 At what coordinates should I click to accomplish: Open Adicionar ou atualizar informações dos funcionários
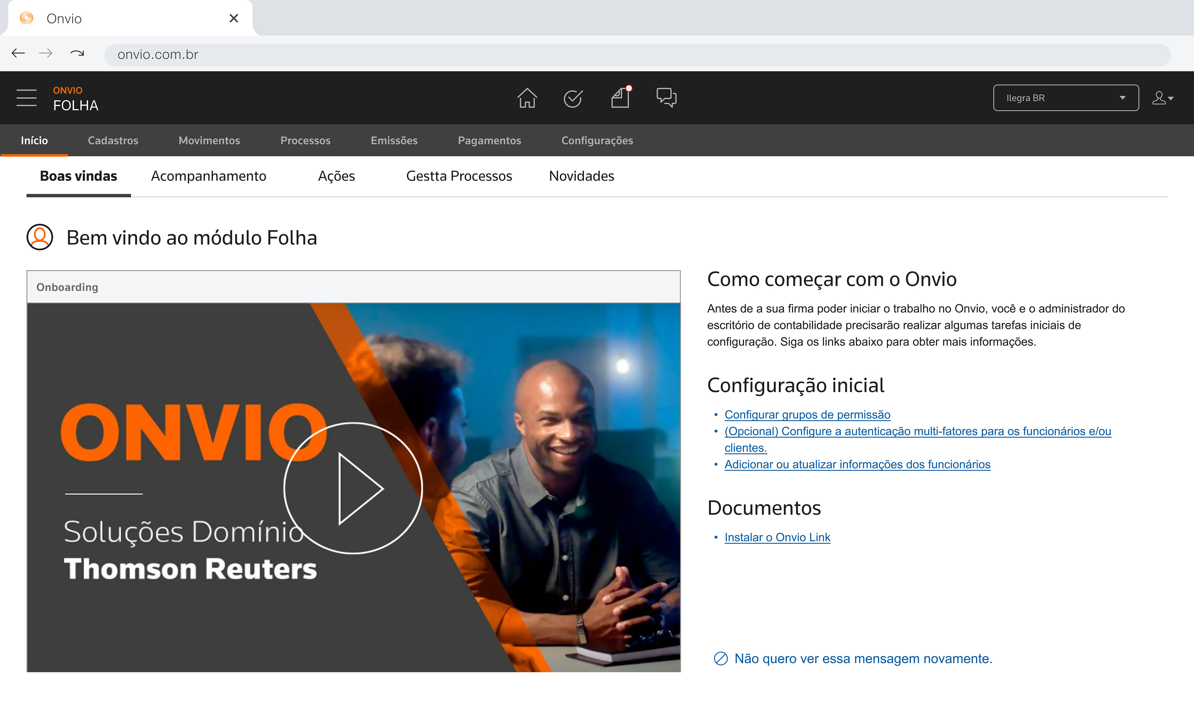[x=858, y=465]
